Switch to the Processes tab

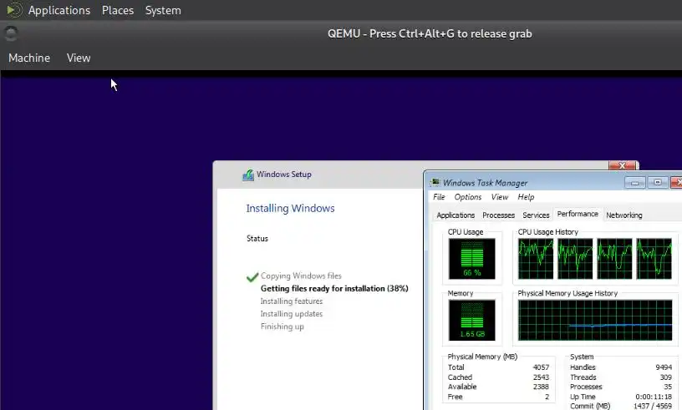[498, 215]
